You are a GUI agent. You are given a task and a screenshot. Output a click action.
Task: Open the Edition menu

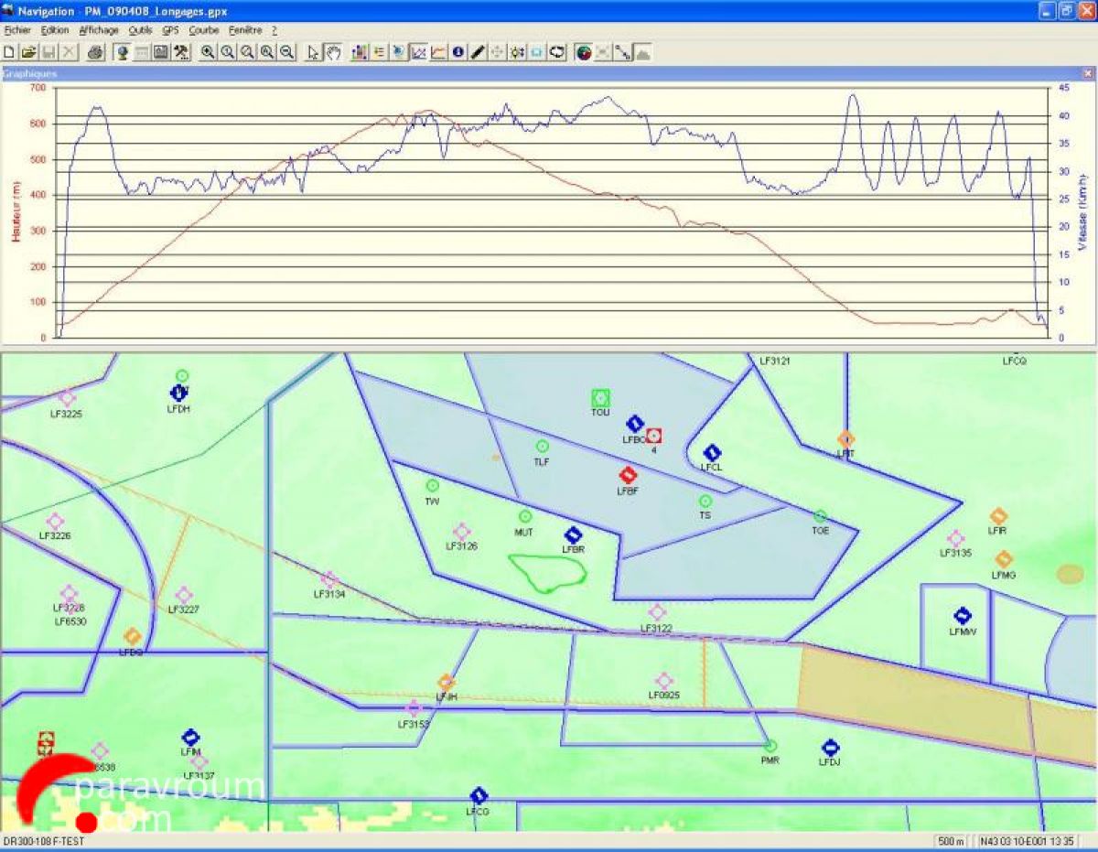55,30
